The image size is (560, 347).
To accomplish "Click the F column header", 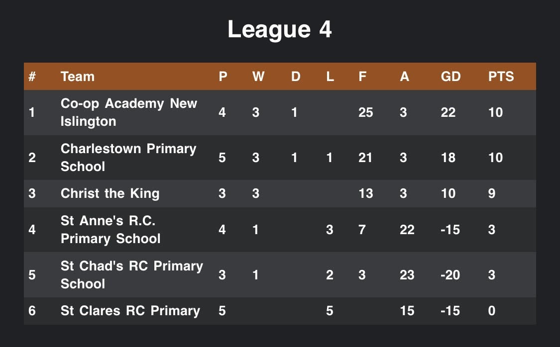I will click(x=362, y=77).
